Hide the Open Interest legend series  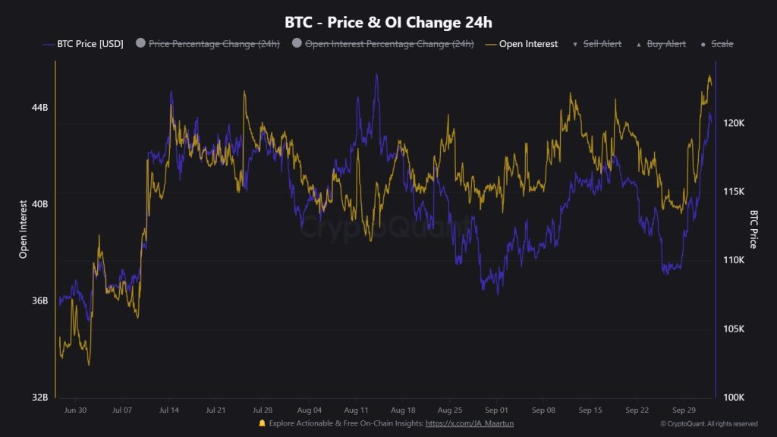click(528, 44)
